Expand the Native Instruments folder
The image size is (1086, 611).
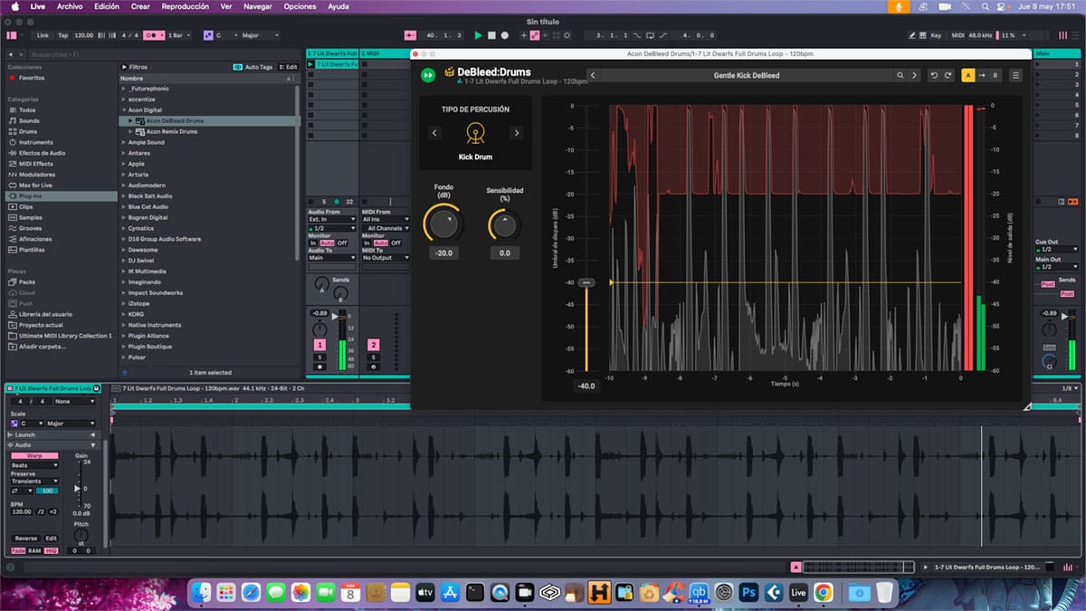(x=124, y=325)
